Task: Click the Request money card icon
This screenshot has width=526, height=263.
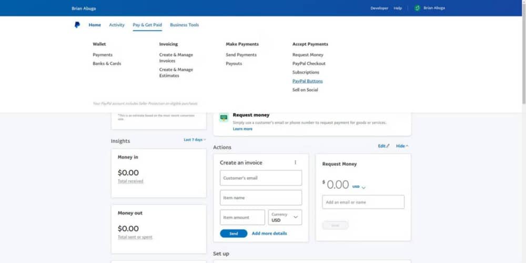Action: 224,117
